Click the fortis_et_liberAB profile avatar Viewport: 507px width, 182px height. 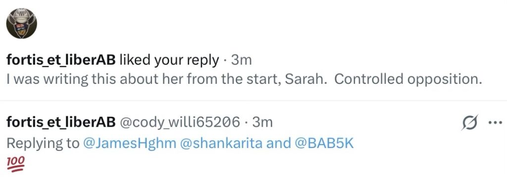[22, 24]
